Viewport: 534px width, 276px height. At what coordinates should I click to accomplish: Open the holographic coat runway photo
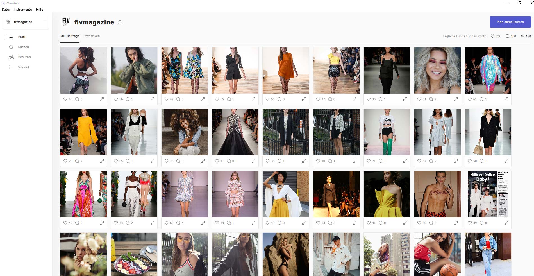coord(488,70)
